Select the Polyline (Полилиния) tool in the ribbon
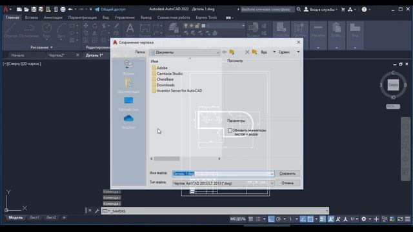 coord(29,30)
